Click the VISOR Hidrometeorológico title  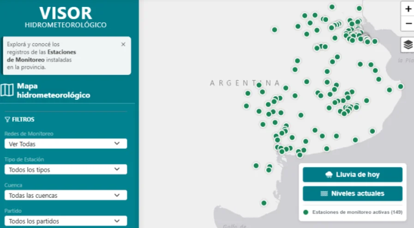[x=66, y=18]
